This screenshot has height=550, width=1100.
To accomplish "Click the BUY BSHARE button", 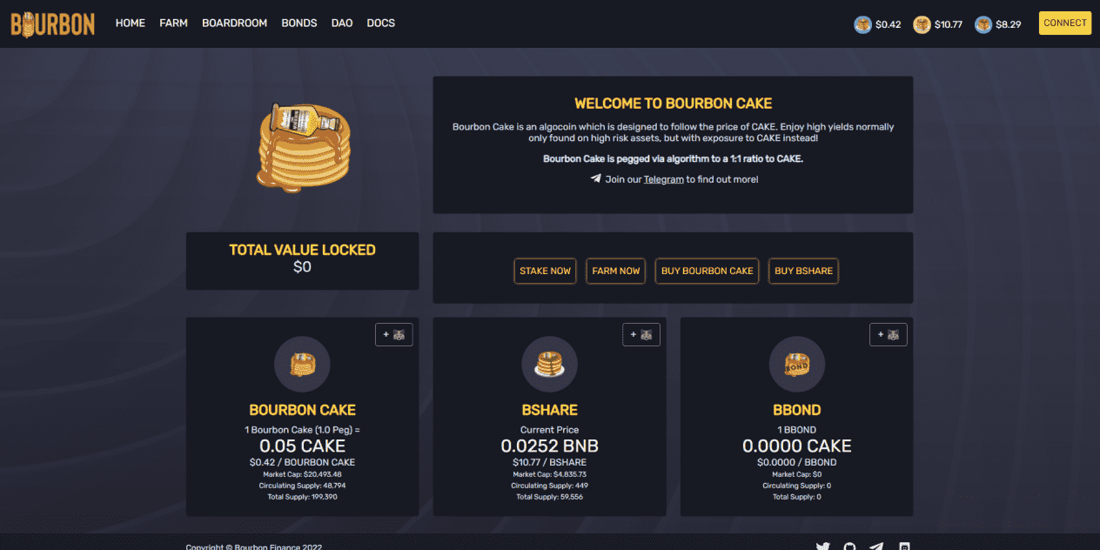I will pos(803,271).
